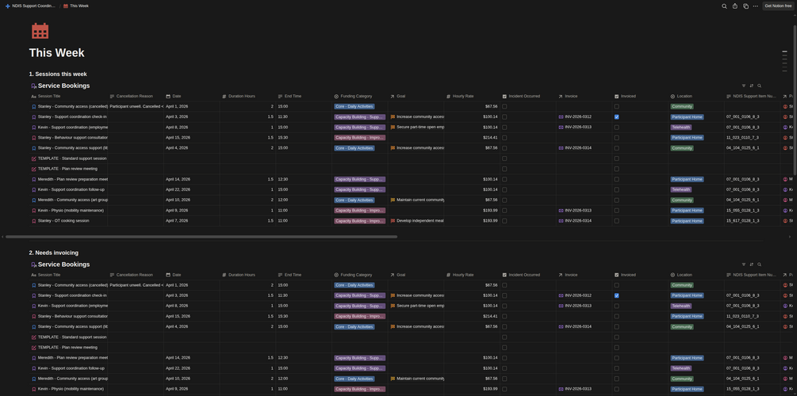Check Incident Occurred for April 15 row, first table
Image resolution: width=797 pixels, height=396 pixels.
[504, 138]
